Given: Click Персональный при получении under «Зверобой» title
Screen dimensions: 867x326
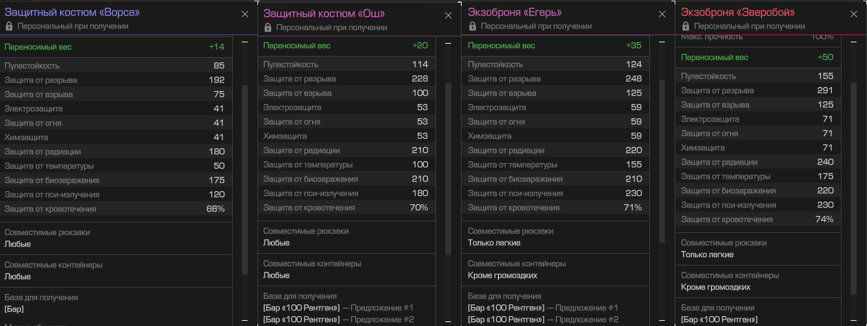Looking at the screenshot, I should tap(750, 26).
